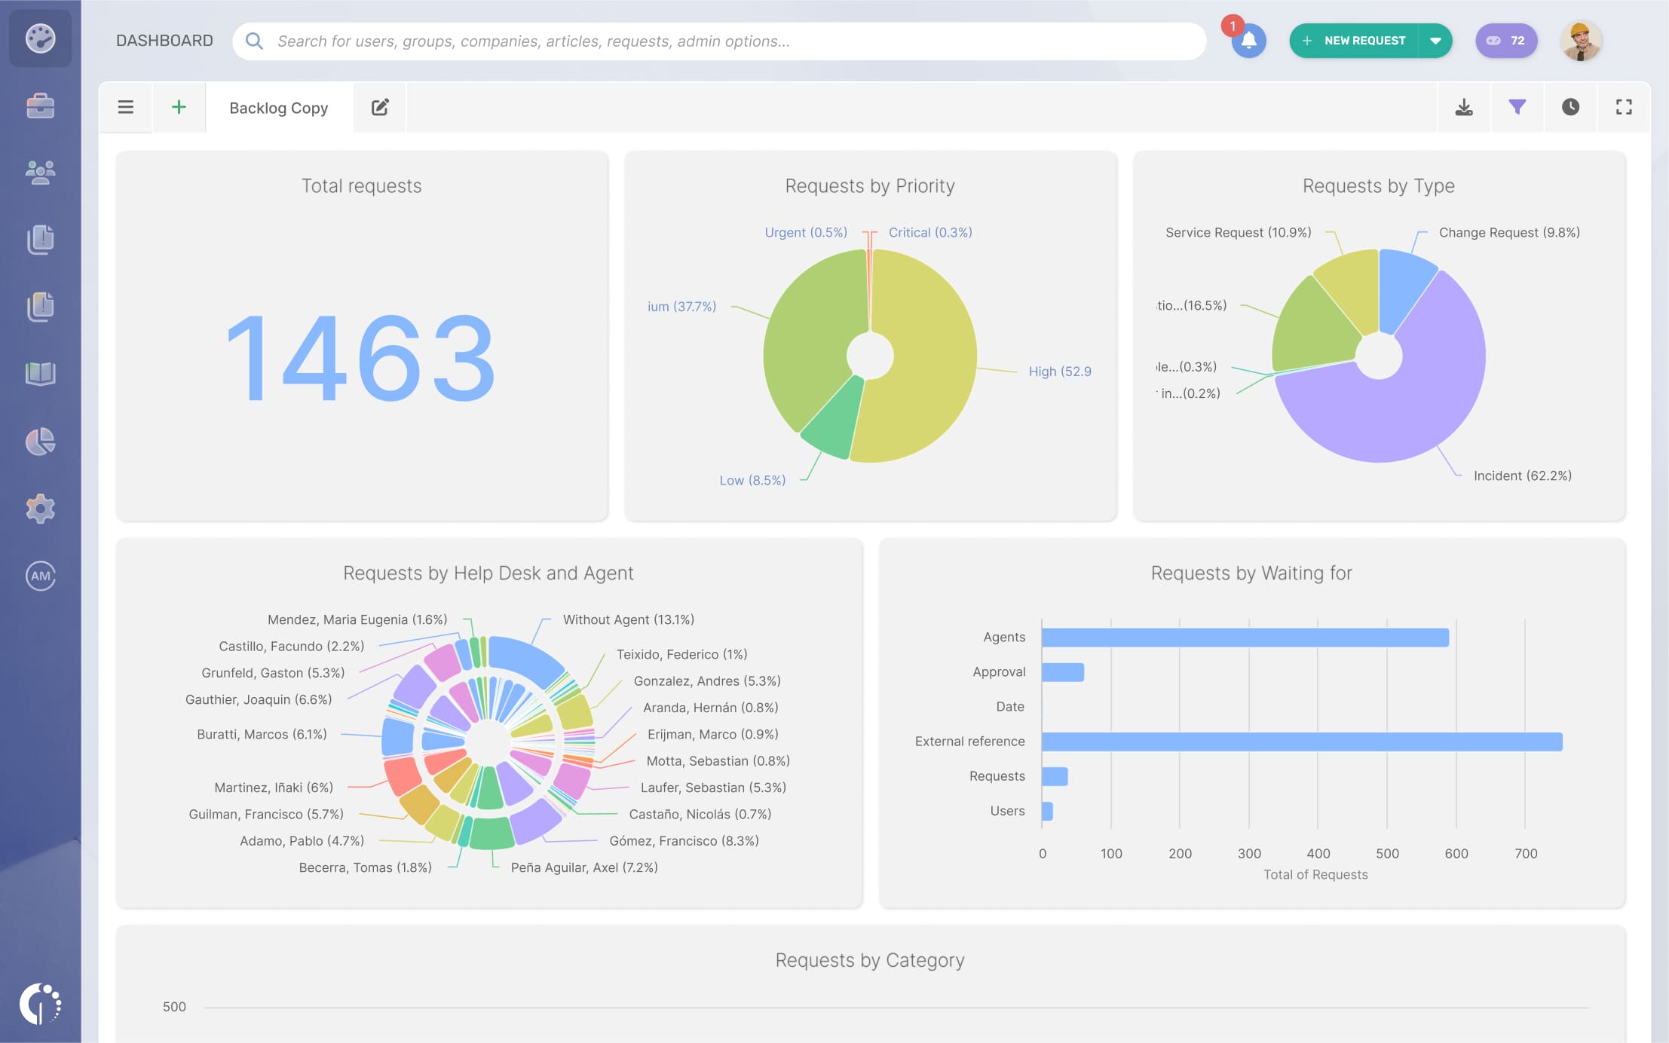The image size is (1669, 1043).
Task: Toggle the hamburger dashboard list menu
Action: point(125,107)
